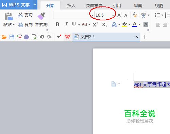
Task: Redo the last action
Action: pos(49,37)
